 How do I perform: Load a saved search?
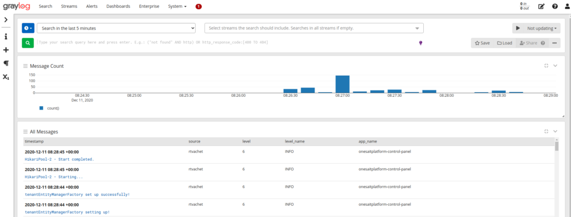pyautogui.click(x=505, y=43)
